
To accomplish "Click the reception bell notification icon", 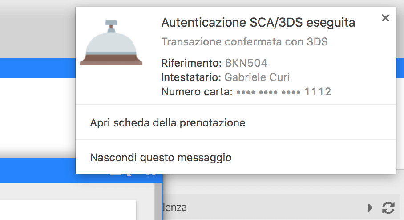I will coord(111,43).
